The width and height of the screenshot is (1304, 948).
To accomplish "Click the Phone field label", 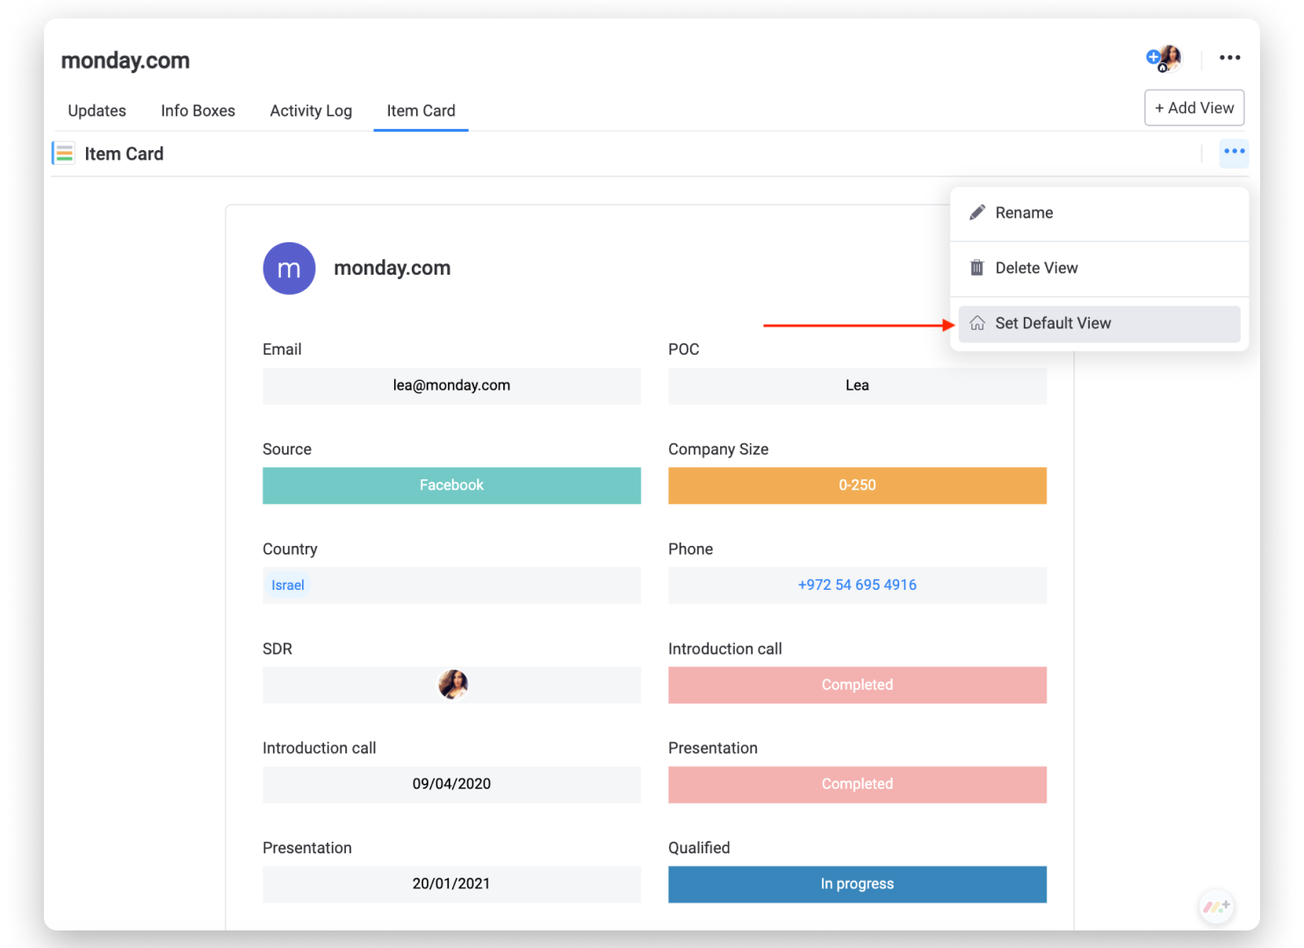I will (690, 549).
